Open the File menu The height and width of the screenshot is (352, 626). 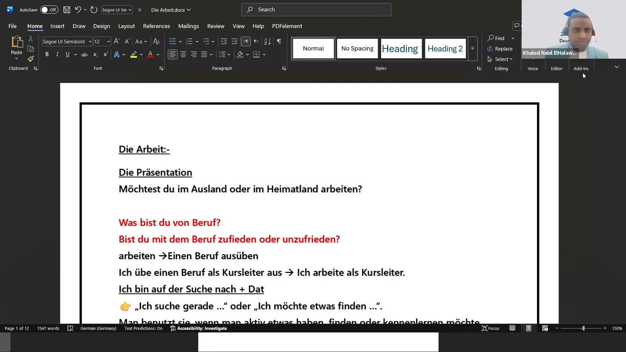12,26
